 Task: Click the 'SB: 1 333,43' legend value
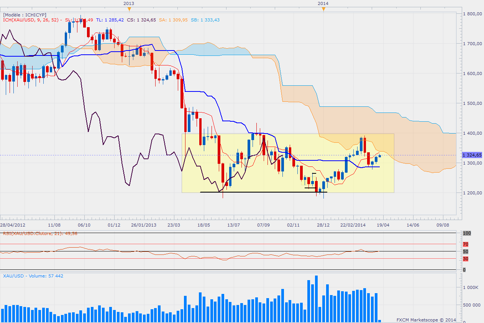[206, 20]
